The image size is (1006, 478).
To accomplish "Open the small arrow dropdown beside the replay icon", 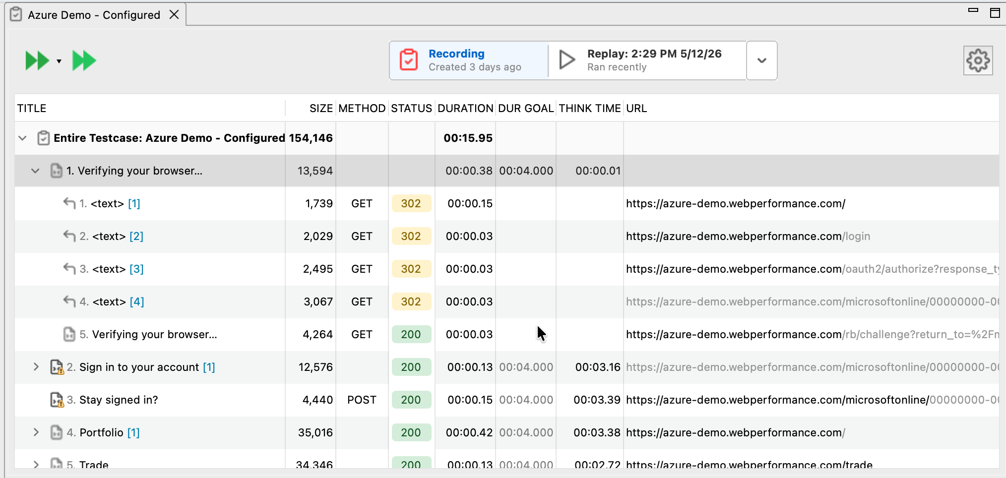I will pos(59,61).
